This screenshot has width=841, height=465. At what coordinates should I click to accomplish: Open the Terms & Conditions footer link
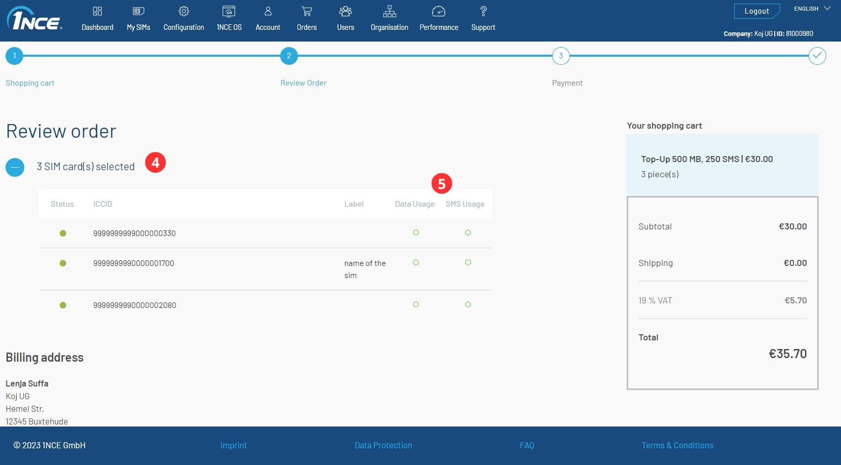(677, 445)
